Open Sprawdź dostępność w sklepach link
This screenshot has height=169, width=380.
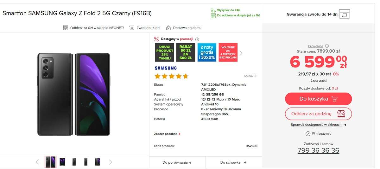318,125
